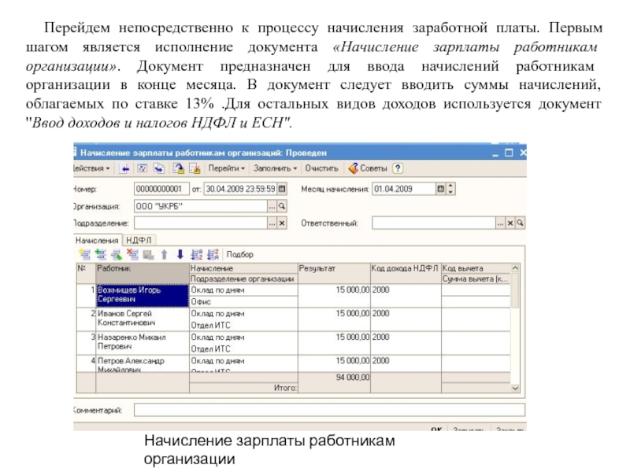Image resolution: width=630 pixels, height=472 pixels.
Task: Sort table rows ascending A-Z
Action: (x=196, y=254)
